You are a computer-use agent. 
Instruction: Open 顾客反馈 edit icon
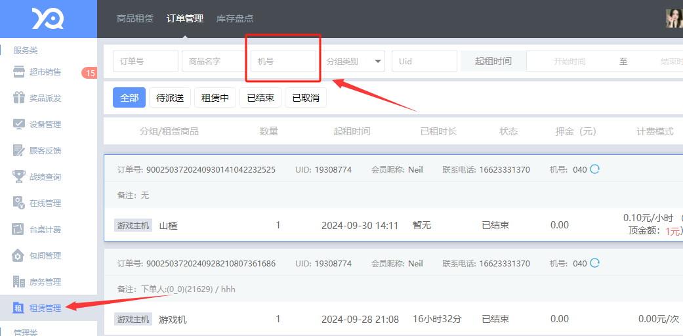coord(19,151)
